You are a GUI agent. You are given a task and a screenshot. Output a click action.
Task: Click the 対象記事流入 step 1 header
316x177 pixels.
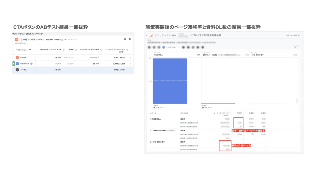point(159,55)
